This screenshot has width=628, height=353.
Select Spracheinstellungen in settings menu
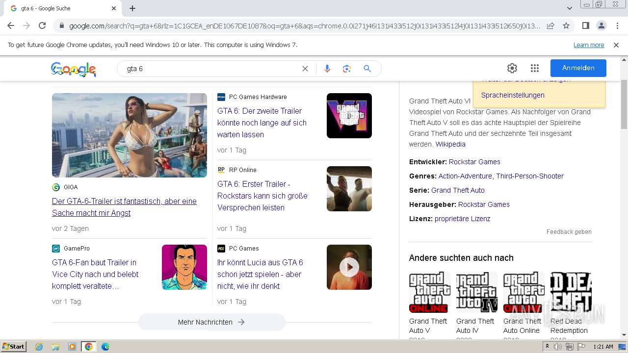513,95
